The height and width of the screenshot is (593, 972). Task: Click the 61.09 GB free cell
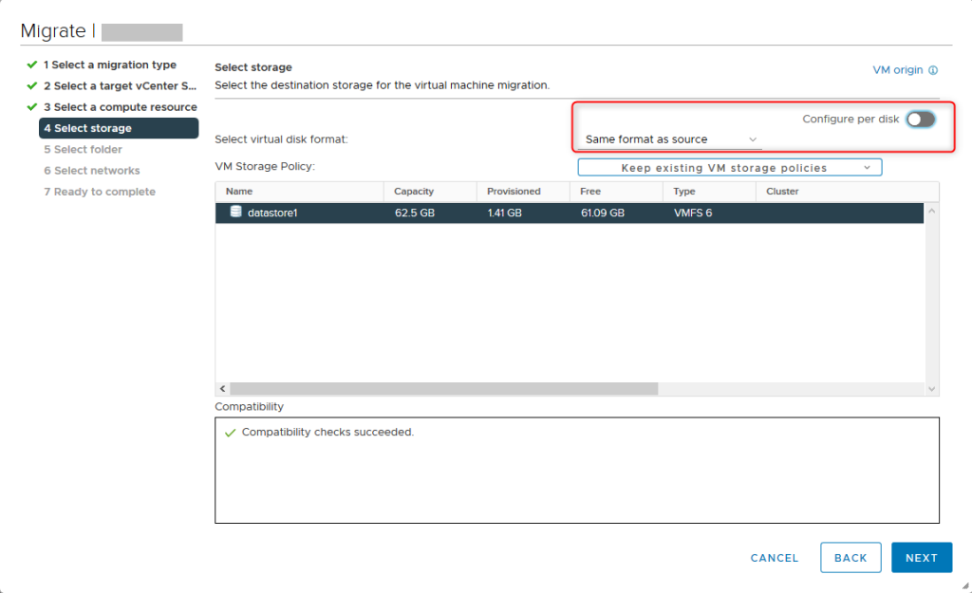pos(603,213)
